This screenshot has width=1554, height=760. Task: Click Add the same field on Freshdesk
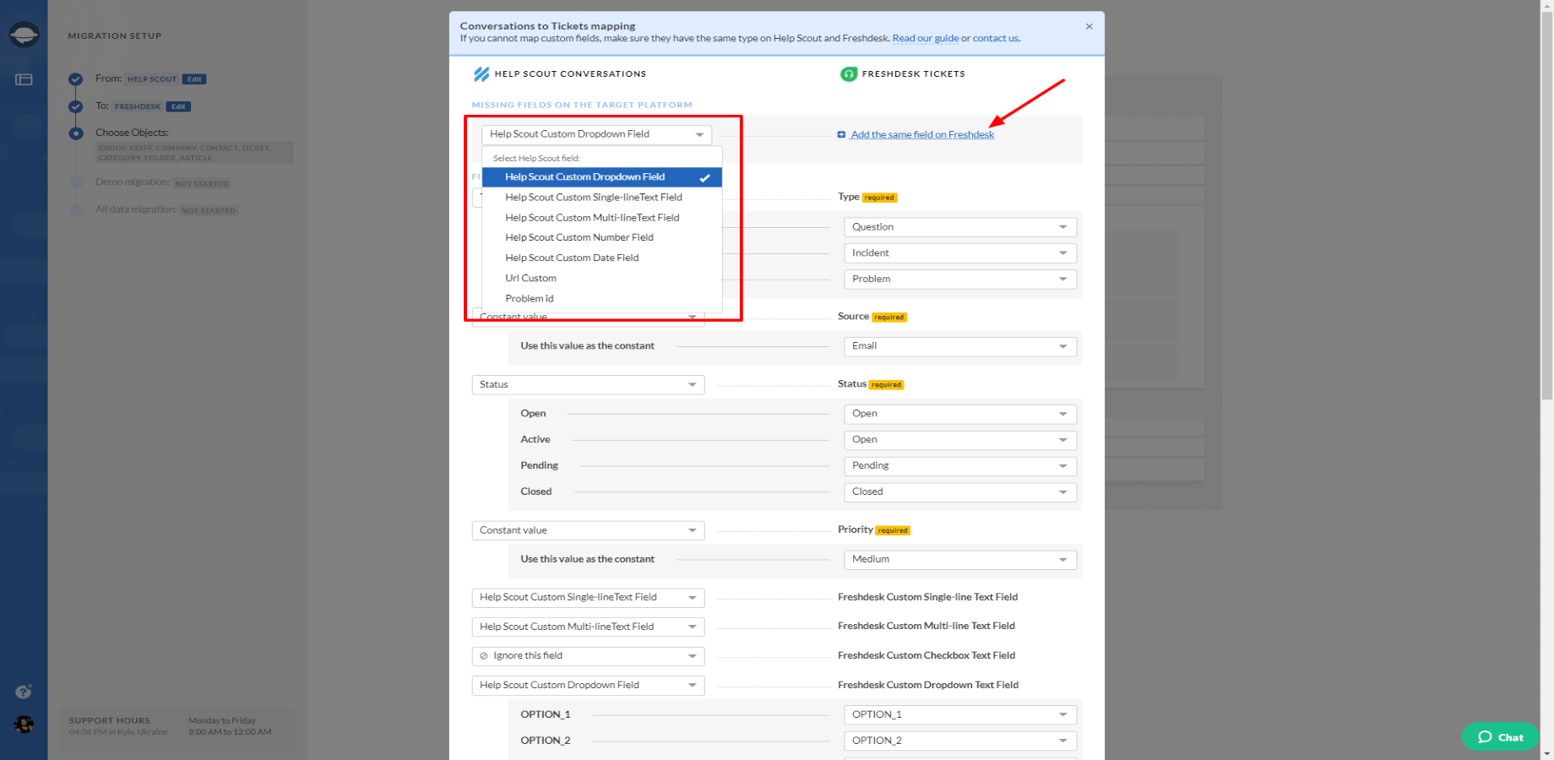[x=922, y=135]
